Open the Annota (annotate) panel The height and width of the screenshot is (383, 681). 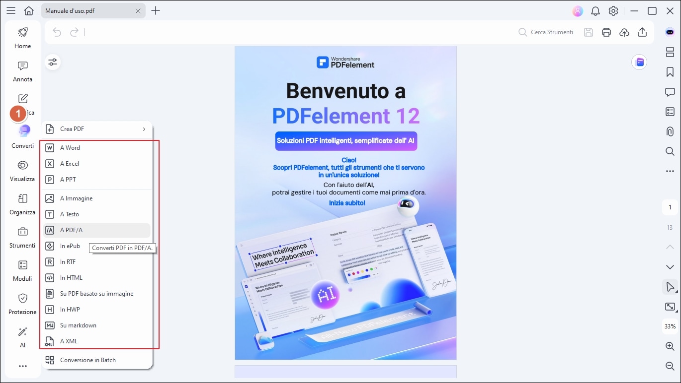(22, 72)
